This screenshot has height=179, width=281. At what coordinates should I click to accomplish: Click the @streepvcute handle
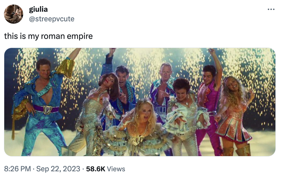pos(52,19)
